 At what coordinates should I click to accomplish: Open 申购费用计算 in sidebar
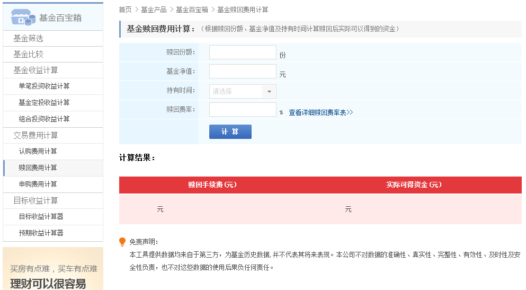click(x=38, y=184)
